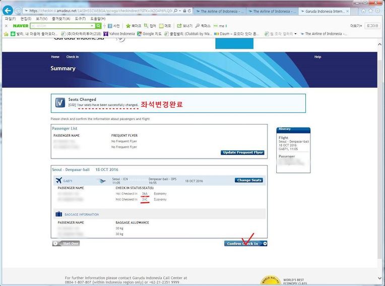Open the Yahoo Indonesia bookmark
The width and height of the screenshot is (385, 286).
coord(119,34)
